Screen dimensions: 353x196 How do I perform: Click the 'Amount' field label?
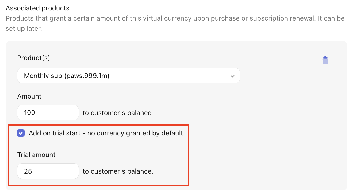[x=29, y=96]
